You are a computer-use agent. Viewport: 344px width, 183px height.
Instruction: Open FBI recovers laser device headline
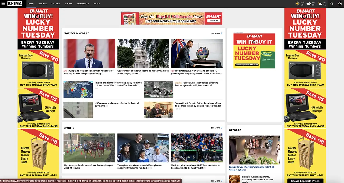[x=197, y=84]
